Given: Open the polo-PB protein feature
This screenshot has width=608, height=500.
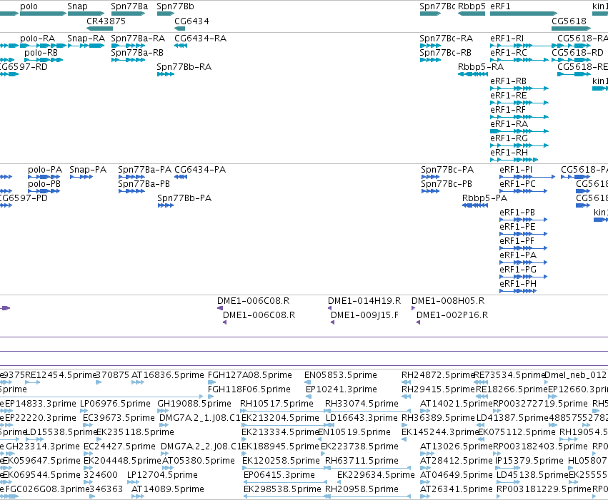Looking at the screenshot, I should coord(44,191).
